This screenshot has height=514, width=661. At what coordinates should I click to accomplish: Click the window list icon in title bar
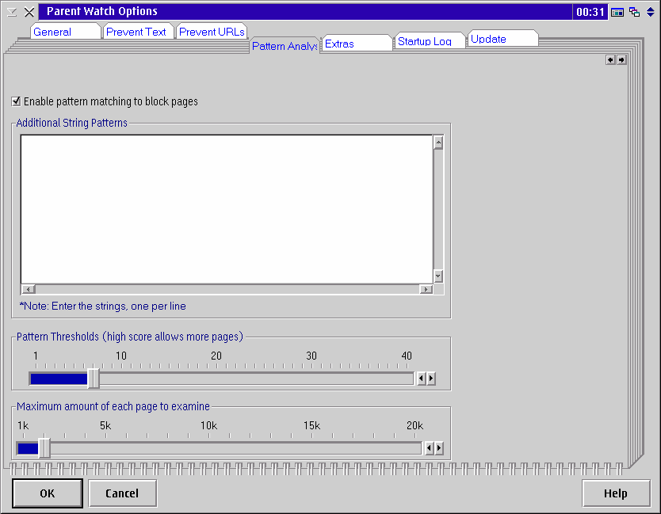pos(617,12)
